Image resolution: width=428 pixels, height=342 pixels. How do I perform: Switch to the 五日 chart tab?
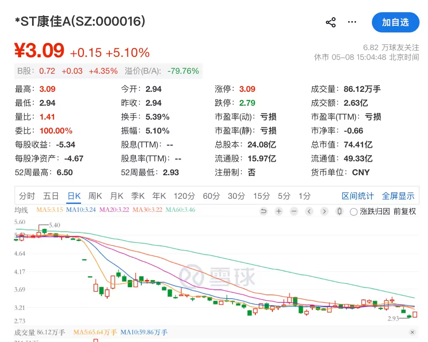click(x=51, y=196)
